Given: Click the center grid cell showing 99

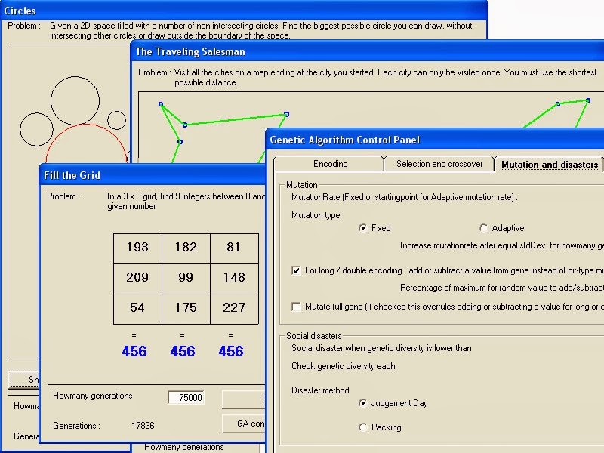Looking at the screenshot, I should [x=186, y=278].
